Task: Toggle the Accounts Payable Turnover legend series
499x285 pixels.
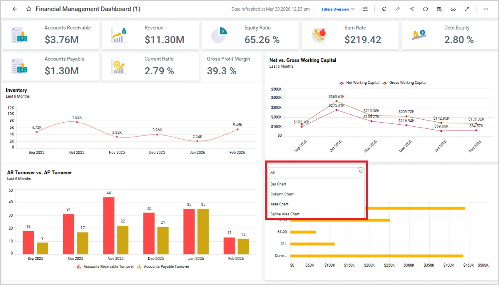Action: [x=163, y=267]
